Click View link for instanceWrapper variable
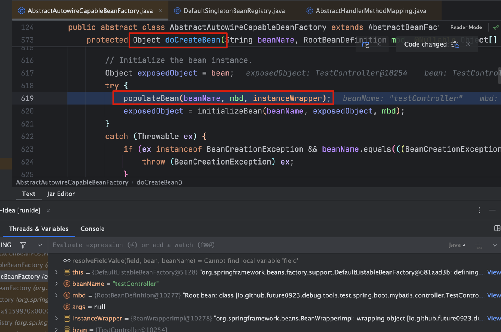 click(x=494, y=319)
